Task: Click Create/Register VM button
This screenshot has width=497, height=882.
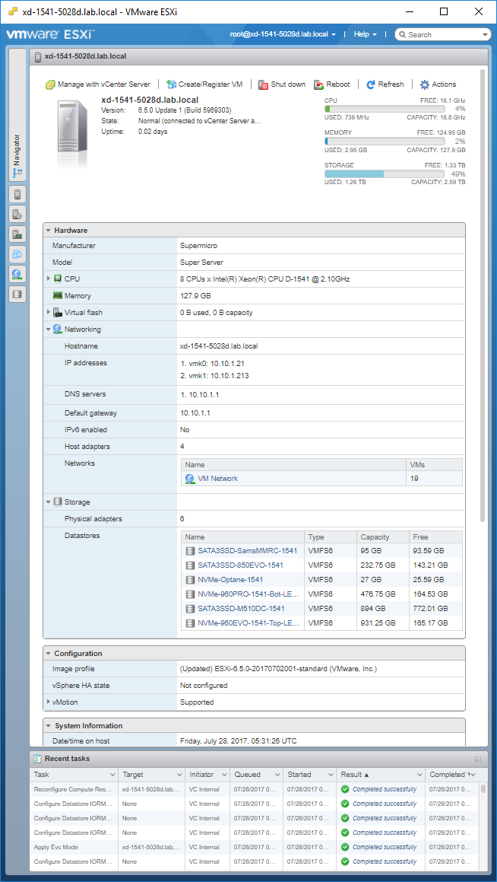Action: (204, 84)
